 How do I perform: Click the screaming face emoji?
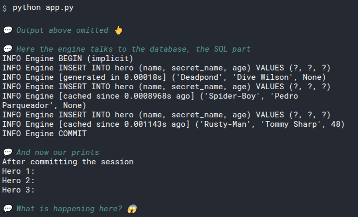pyautogui.click(x=132, y=209)
